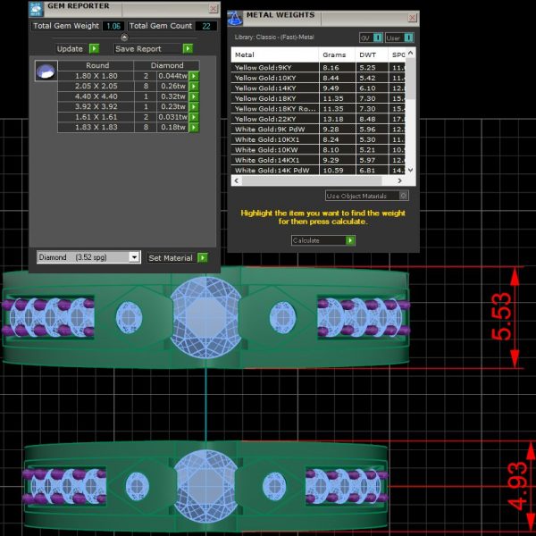Click the 4.93 dimension label
The image size is (536, 536).
518,487
